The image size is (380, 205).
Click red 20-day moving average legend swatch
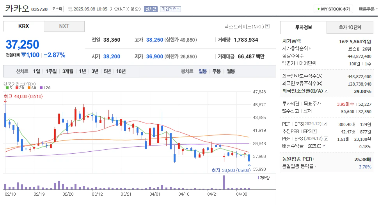coord(17,88)
